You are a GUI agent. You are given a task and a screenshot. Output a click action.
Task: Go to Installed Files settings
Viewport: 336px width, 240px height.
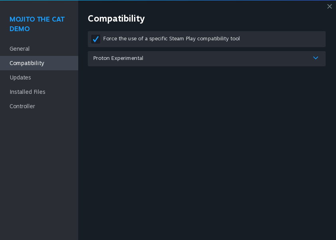pyautogui.click(x=28, y=92)
